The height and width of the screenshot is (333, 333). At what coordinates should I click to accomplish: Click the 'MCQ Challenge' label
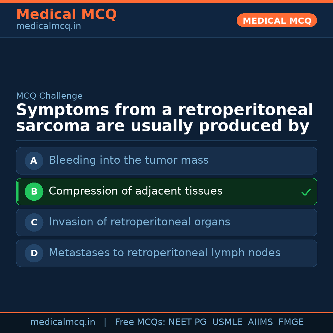point(49,96)
